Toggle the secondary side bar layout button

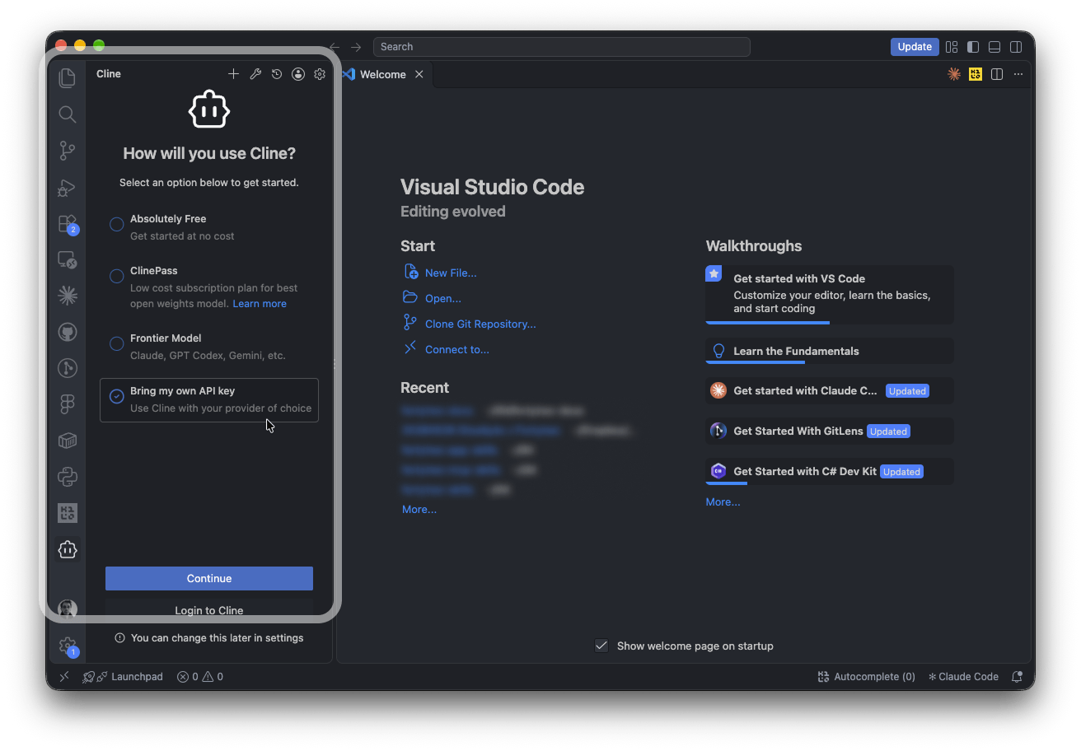click(1017, 47)
